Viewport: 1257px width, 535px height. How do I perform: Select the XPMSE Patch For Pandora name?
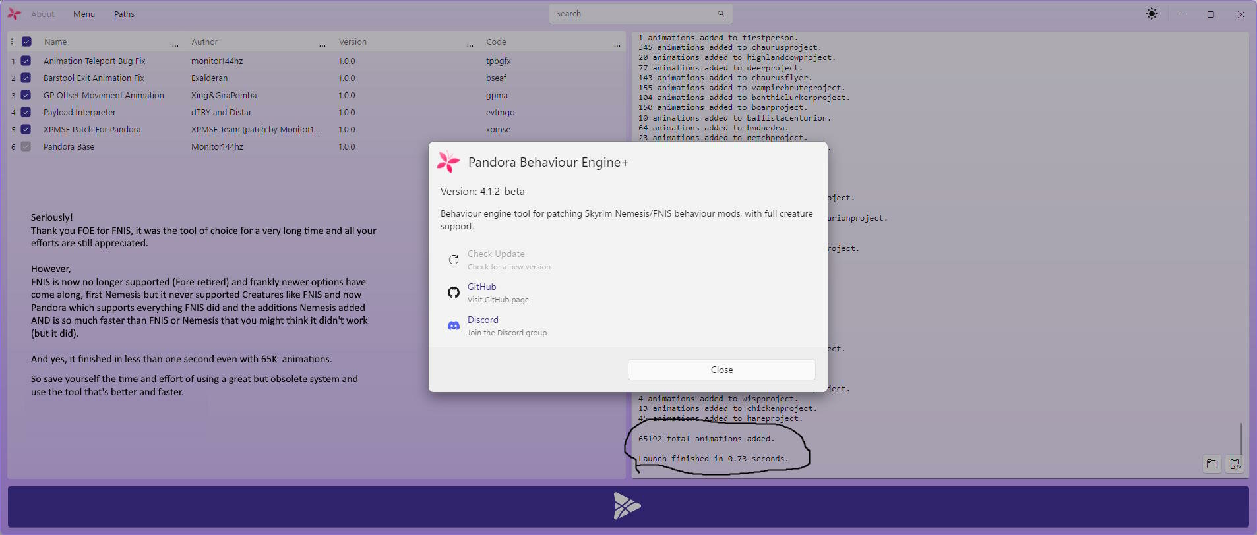point(92,129)
